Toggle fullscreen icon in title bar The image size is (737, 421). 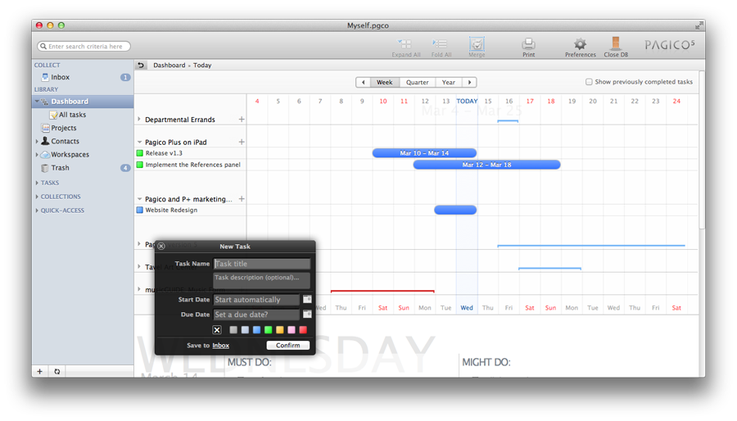point(699,26)
